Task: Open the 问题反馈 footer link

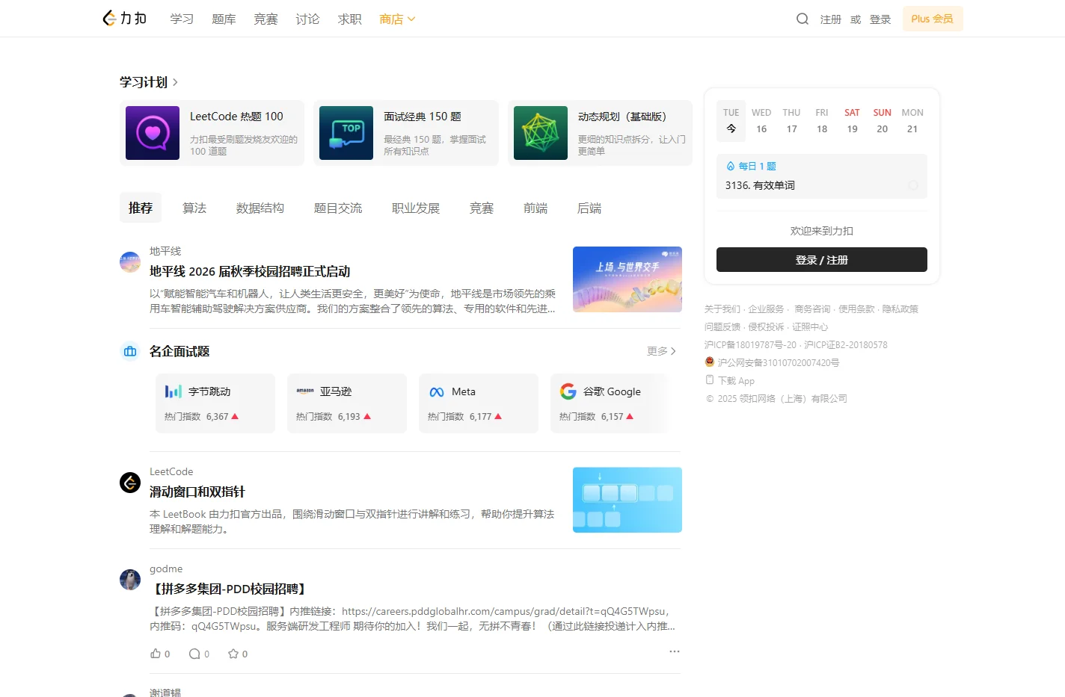Action: (722, 327)
